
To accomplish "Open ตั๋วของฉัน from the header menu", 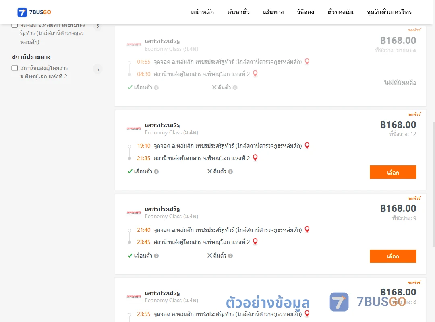I will coord(340,12).
